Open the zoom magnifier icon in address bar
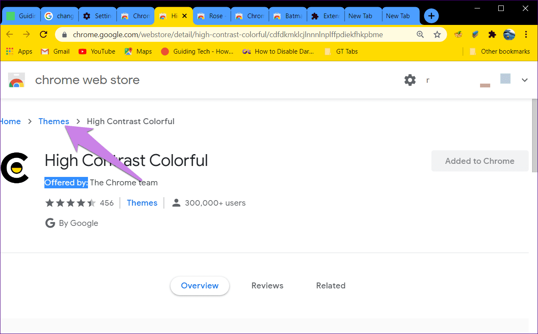Screen dimensions: 538x334 coord(420,35)
